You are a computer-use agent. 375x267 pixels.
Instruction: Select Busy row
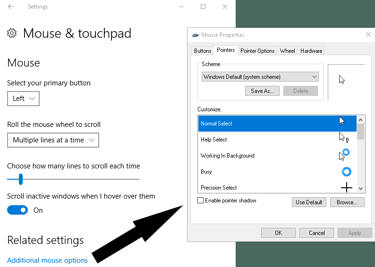click(277, 171)
